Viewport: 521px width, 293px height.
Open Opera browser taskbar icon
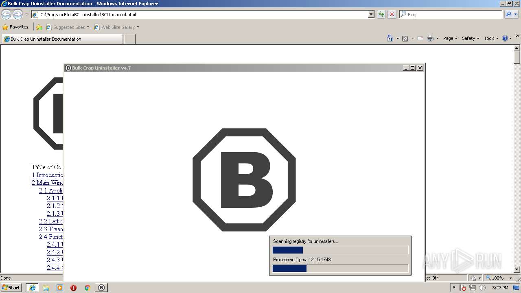click(73, 288)
